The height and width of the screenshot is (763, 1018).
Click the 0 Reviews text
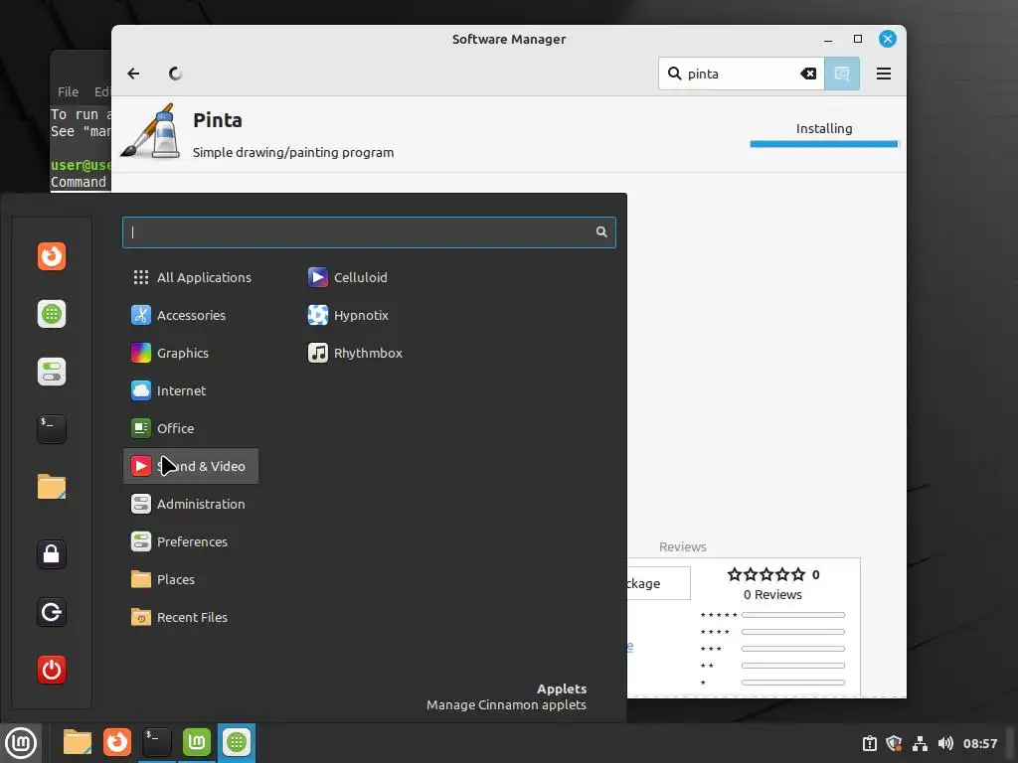[772, 594]
